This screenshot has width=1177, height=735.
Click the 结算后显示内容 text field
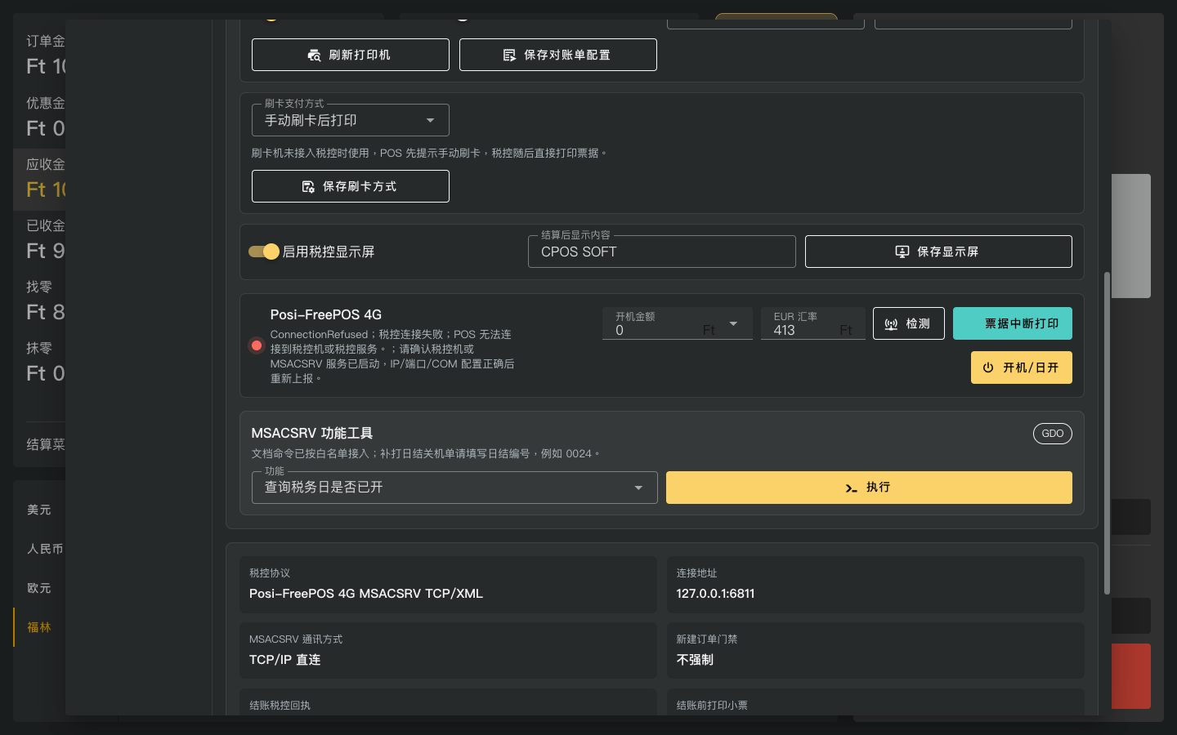click(x=662, y=252)
